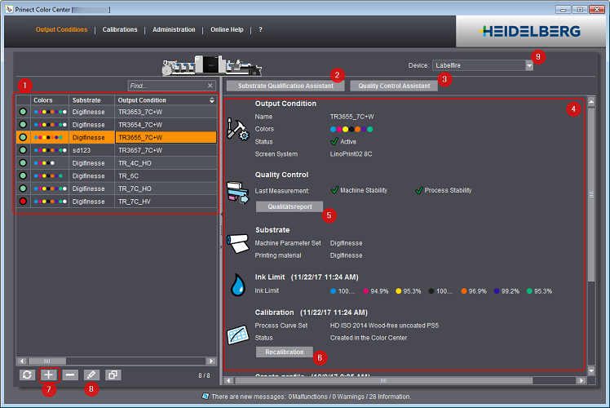The image size is (610, 408).
Task: Open the Device dropdown arrow
Action: coord(529,65)
